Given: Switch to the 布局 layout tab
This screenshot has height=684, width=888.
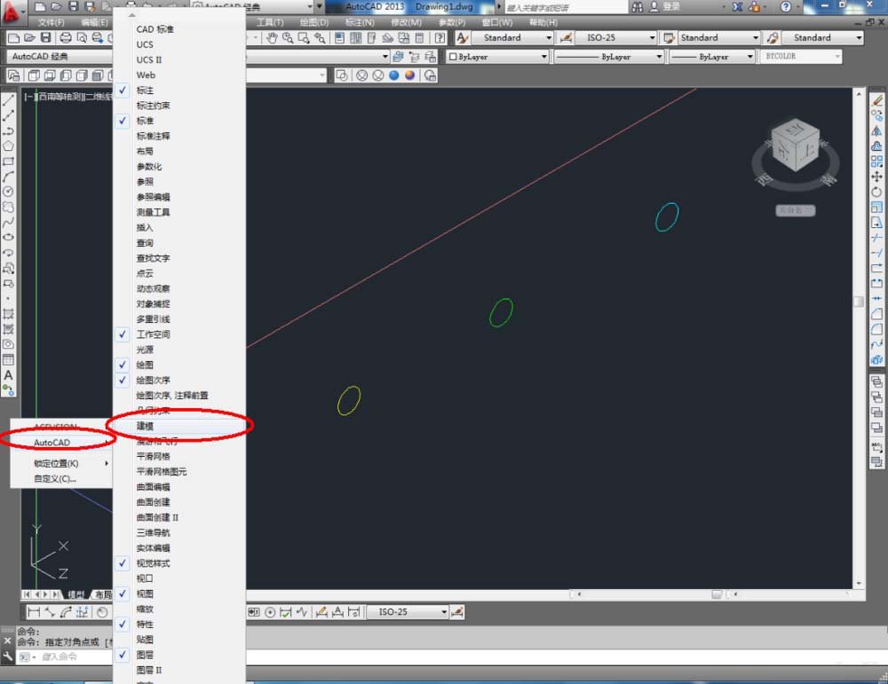Looking at the screenshot, I should [x=102, y=594].
